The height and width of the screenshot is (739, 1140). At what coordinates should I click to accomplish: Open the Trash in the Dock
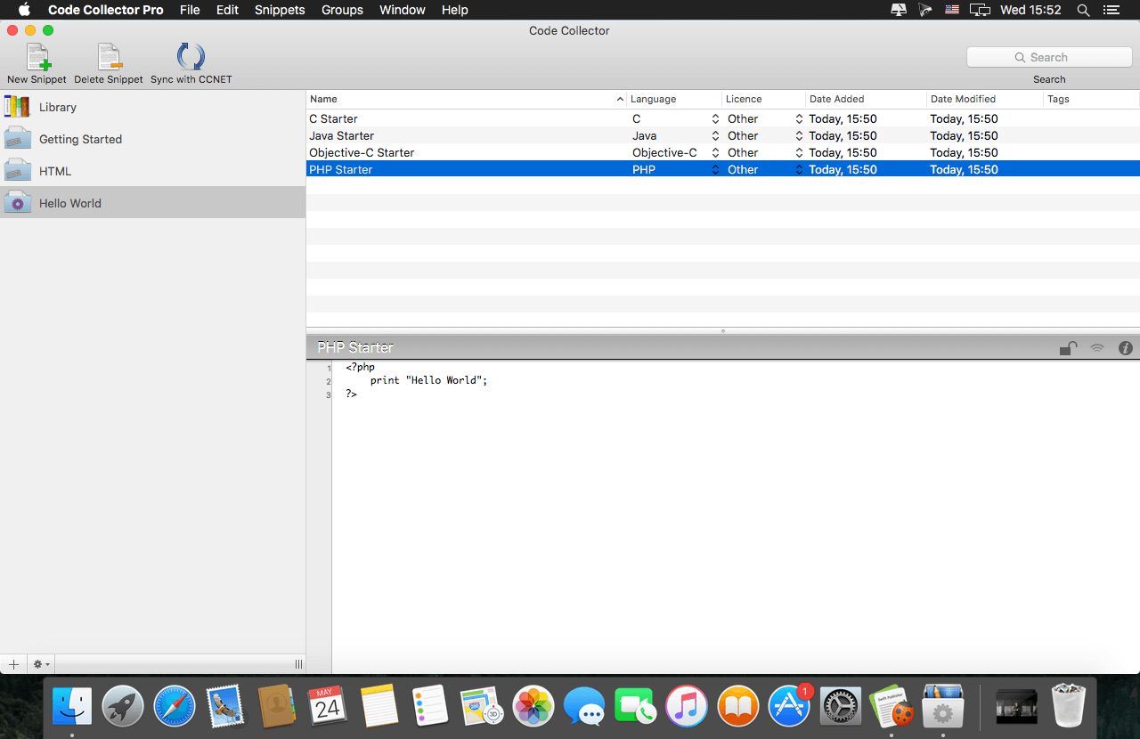point(1068,707)
